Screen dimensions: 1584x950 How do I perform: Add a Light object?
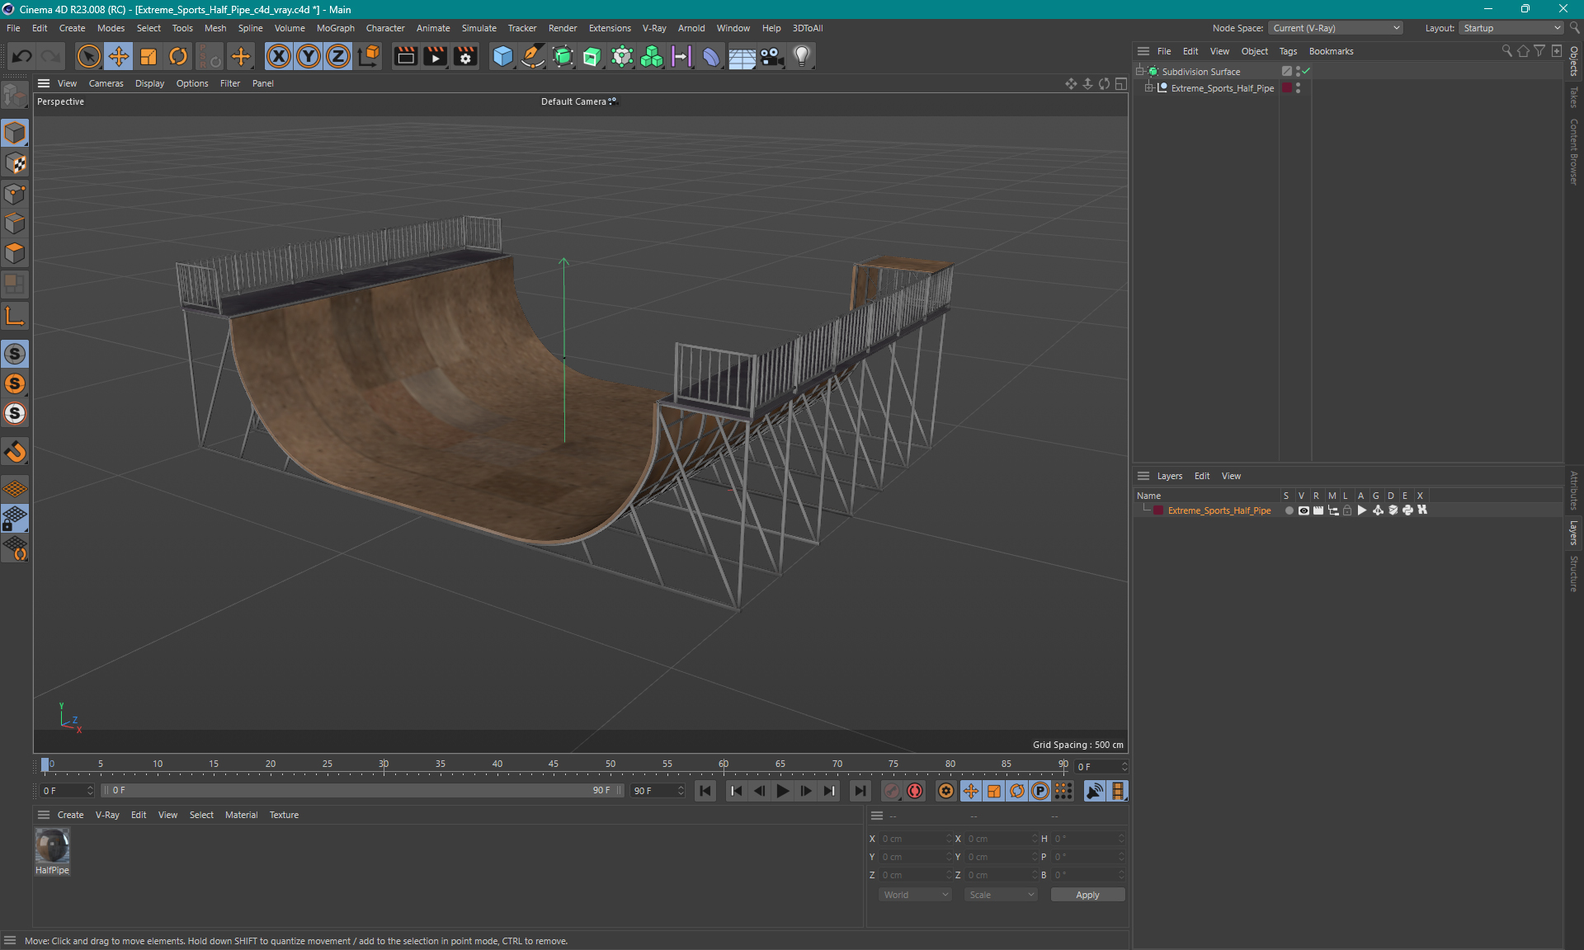(x=802, y=56)
